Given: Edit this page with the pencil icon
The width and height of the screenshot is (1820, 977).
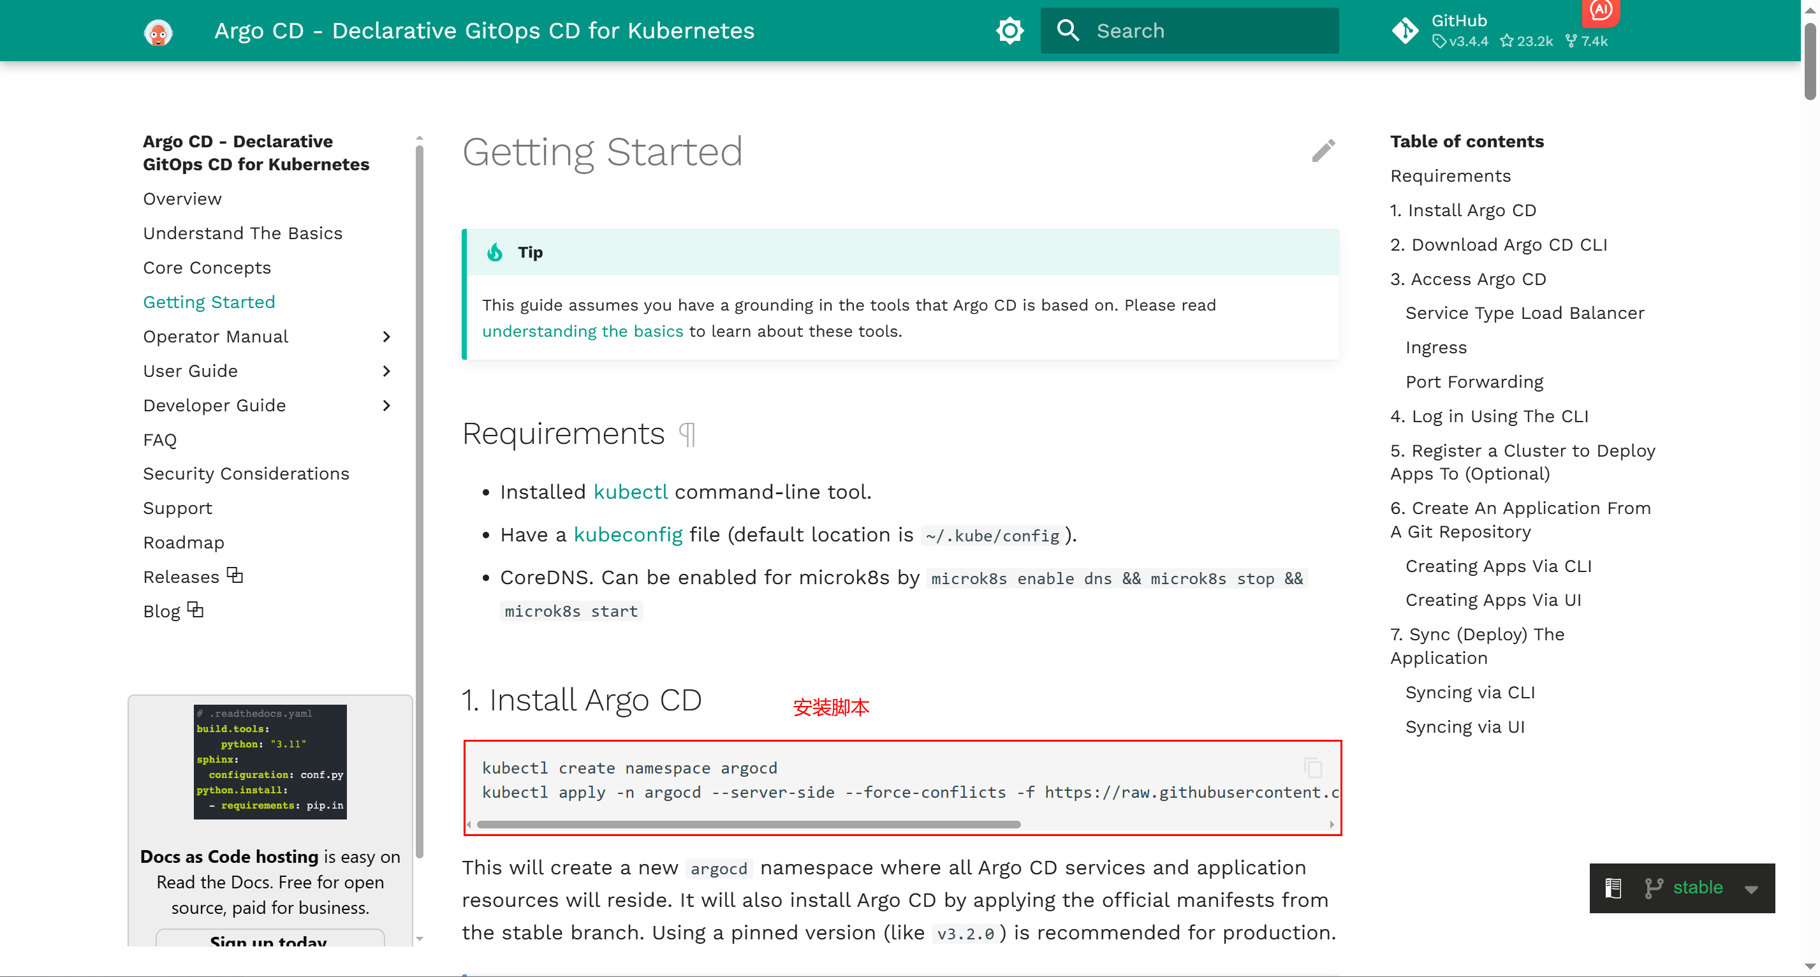Looking at the screenshot, I should 1323,151.
